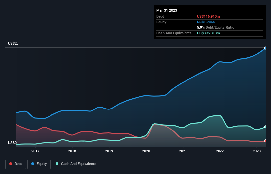Screen dimensions: 271x174
Task: Click the 2018 x-axis label
Action: (72, 151)
